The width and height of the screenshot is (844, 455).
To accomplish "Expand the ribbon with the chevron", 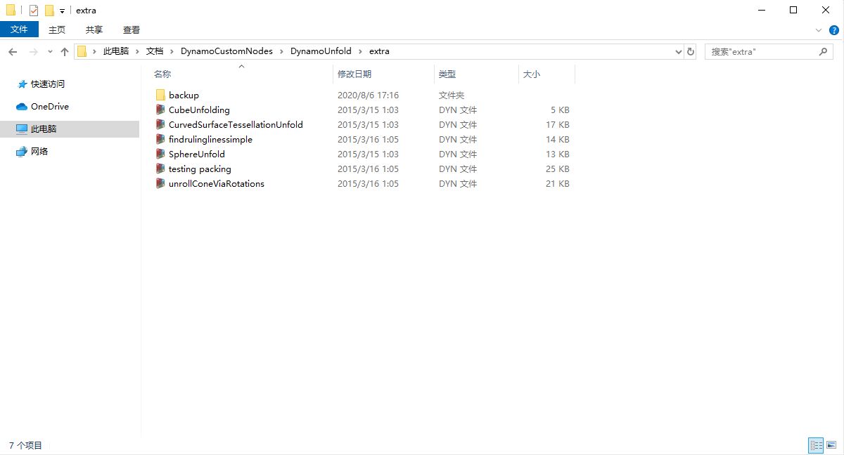I will pyautogui.click(x=819, y=30).
